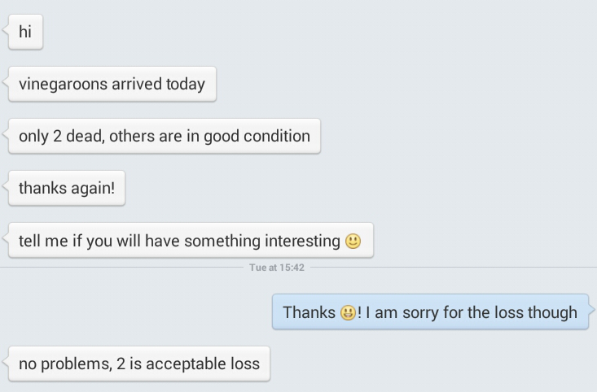Image resolution: width=597 pixels, height=392 pixels.
Task: Select the "only 2 dead" message bubble
Action: tap(164, 136)
